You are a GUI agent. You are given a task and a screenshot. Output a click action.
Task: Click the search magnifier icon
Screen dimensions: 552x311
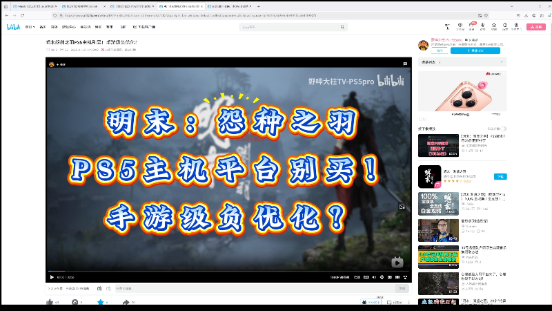pyautogui.click(x=342, y=27)
